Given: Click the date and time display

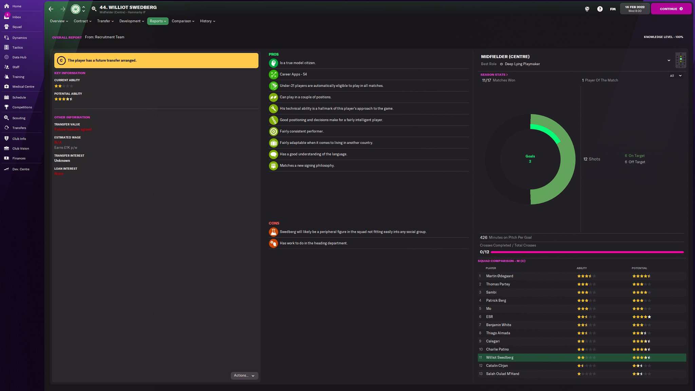Looking at the screenshot, I should click(634, 9).
